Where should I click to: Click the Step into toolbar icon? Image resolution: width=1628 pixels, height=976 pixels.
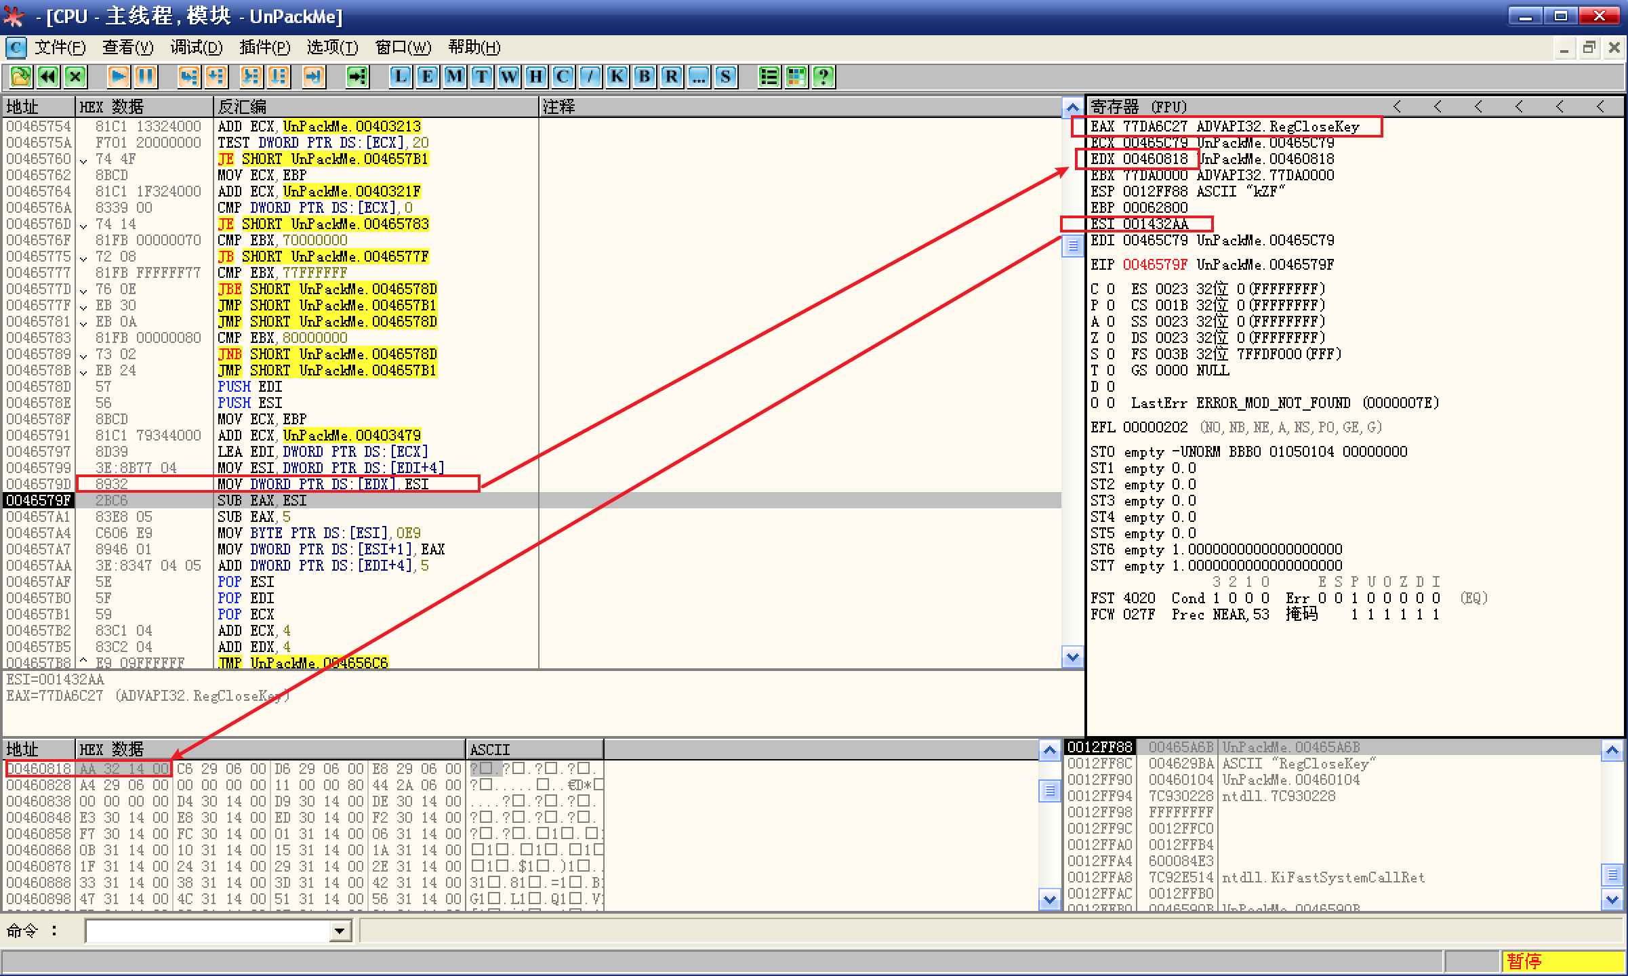point(188,76)
